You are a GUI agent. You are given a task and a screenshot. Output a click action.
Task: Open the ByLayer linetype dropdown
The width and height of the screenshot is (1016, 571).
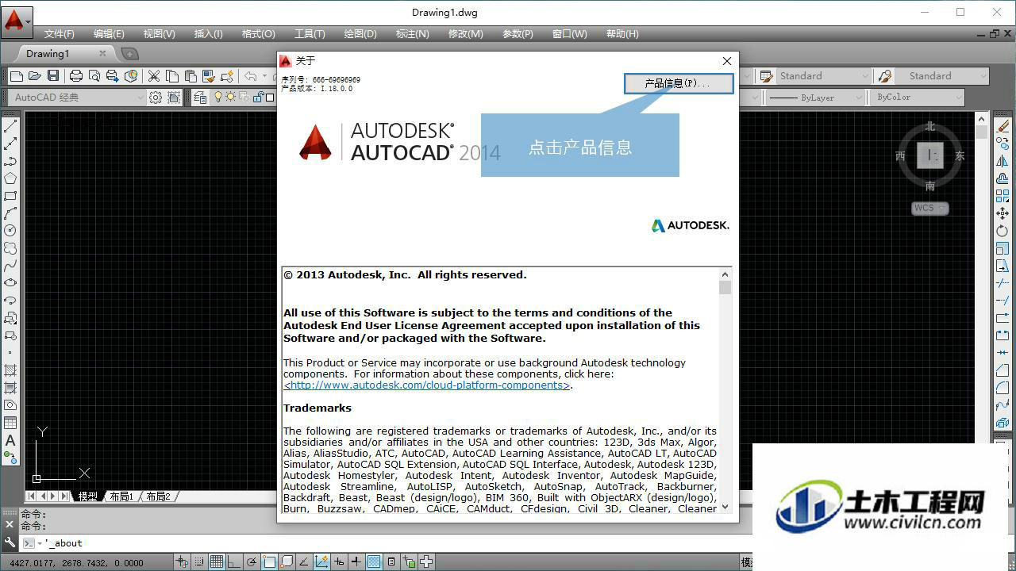[816, 98]
